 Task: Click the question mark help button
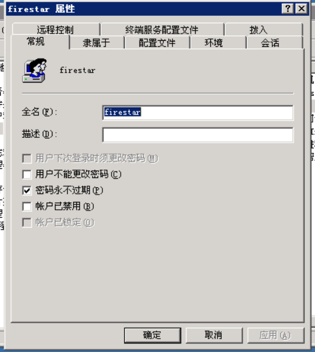pyautogui.click(x=288, y=9)
